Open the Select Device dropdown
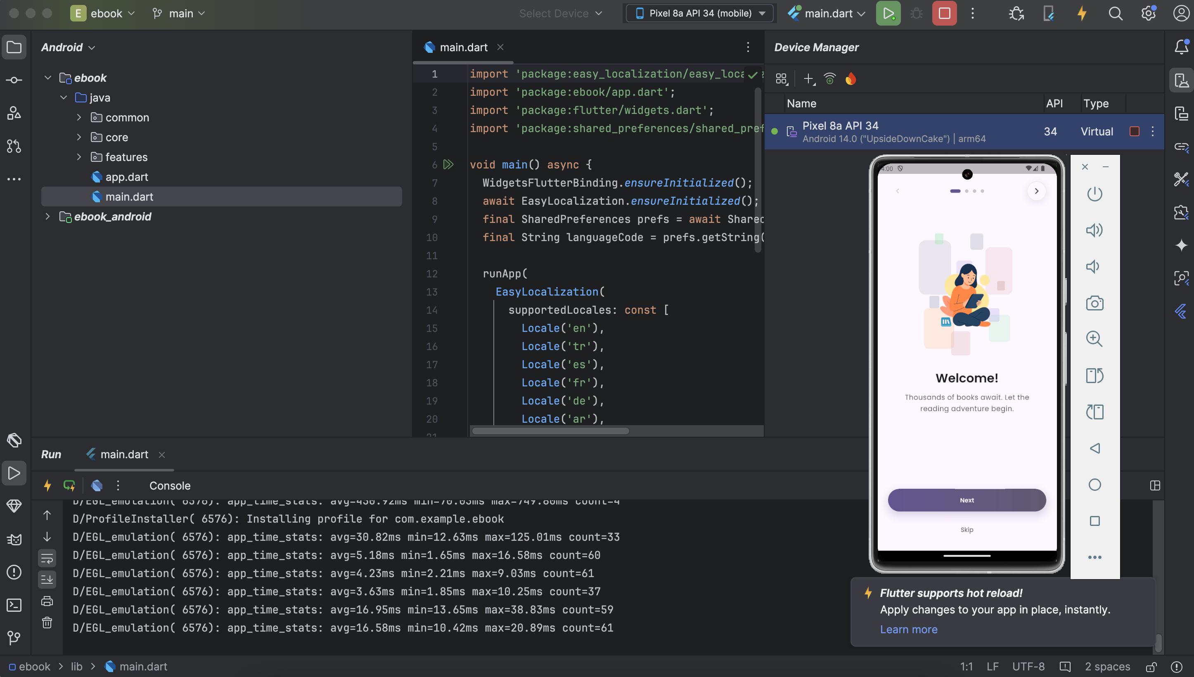This screenshot has width=1194, height=677. coord(560,14)
